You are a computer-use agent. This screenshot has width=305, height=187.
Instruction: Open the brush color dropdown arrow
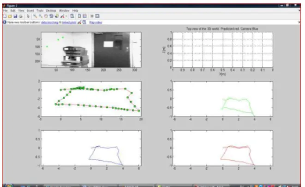pos(66,16)
